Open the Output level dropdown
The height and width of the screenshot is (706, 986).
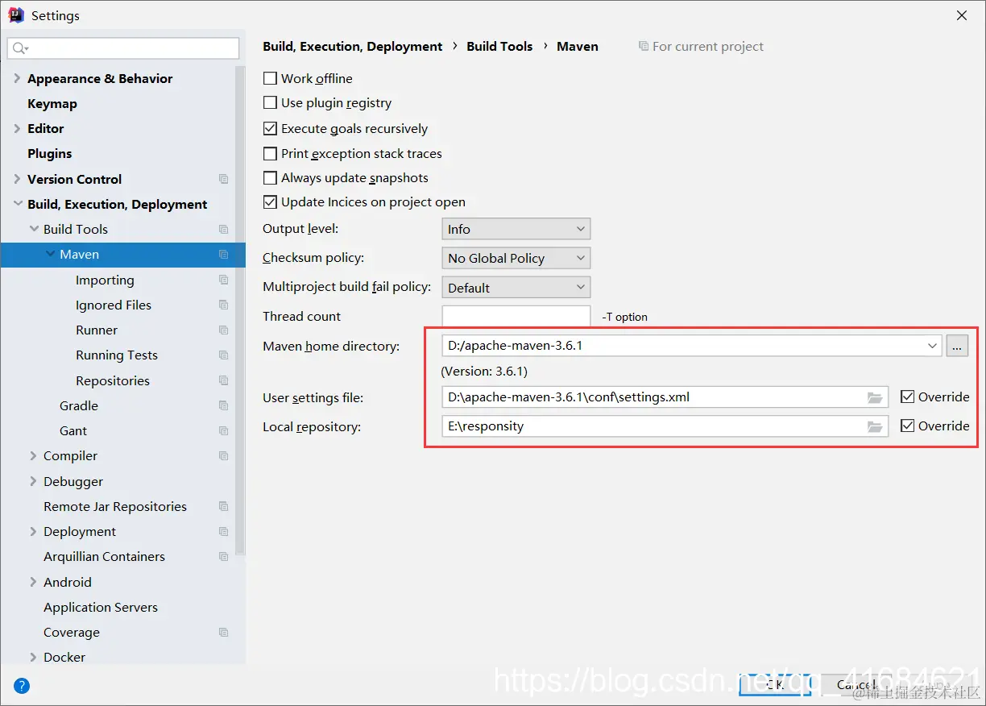(x=516, y=229)
